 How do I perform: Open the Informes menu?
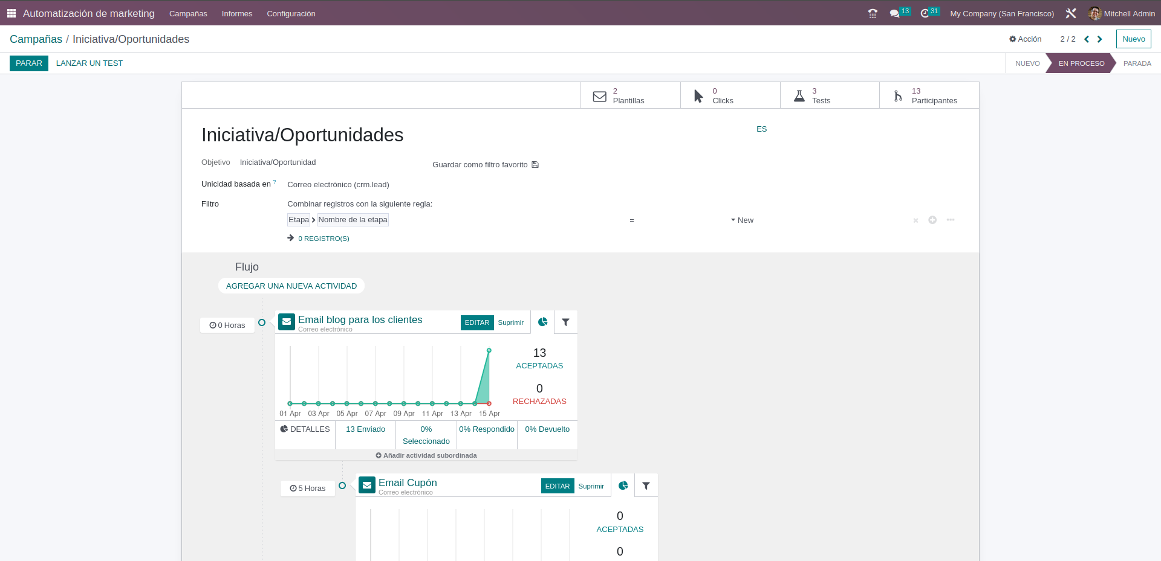tap(237, 13)
